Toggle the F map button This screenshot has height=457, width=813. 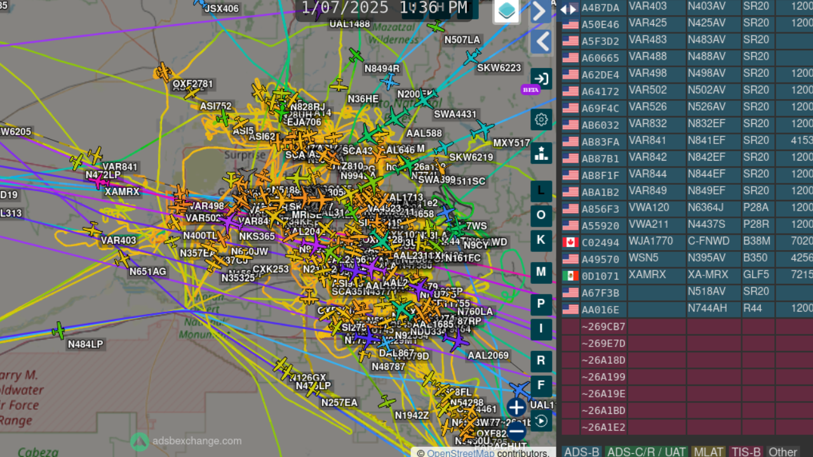point(541,385)
